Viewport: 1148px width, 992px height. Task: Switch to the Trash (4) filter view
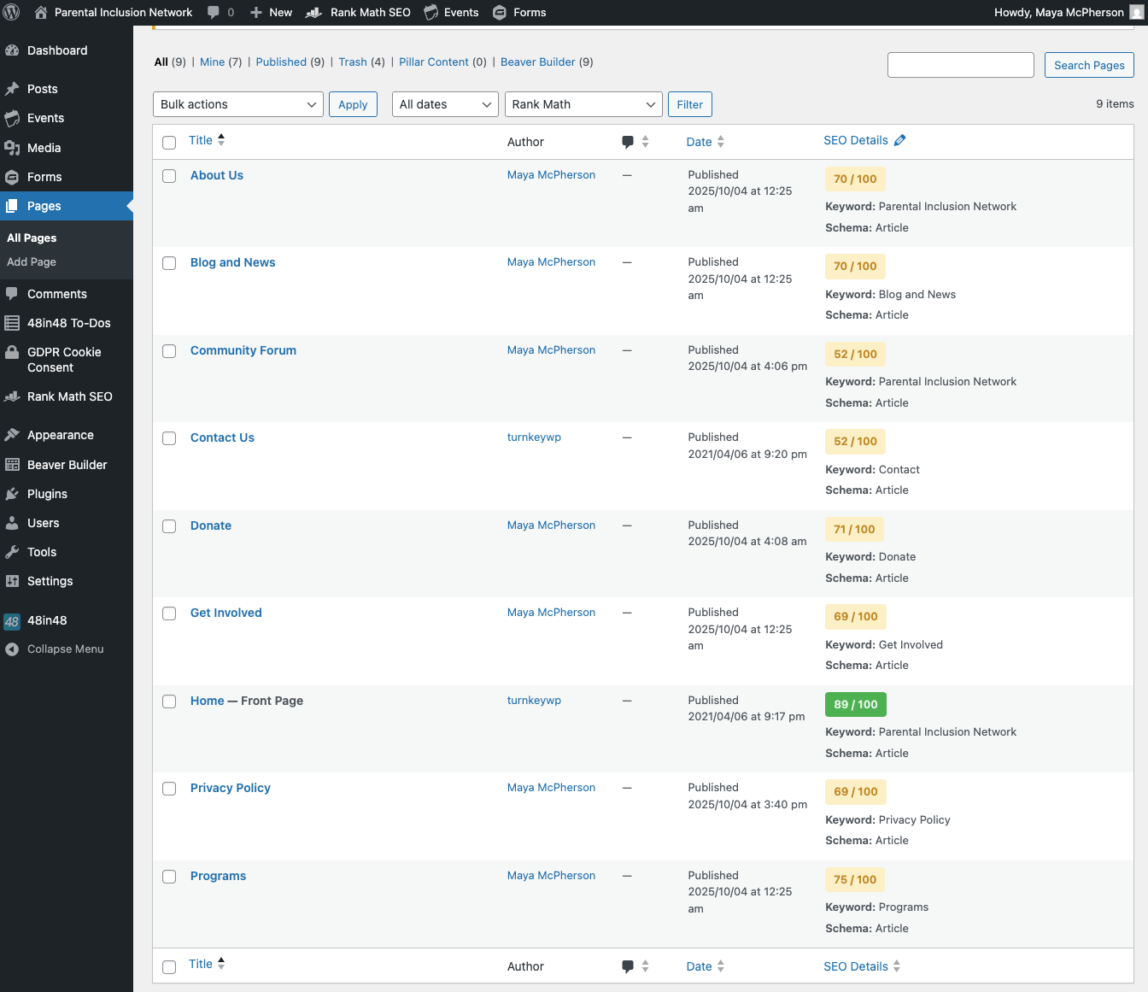[352, 62]
